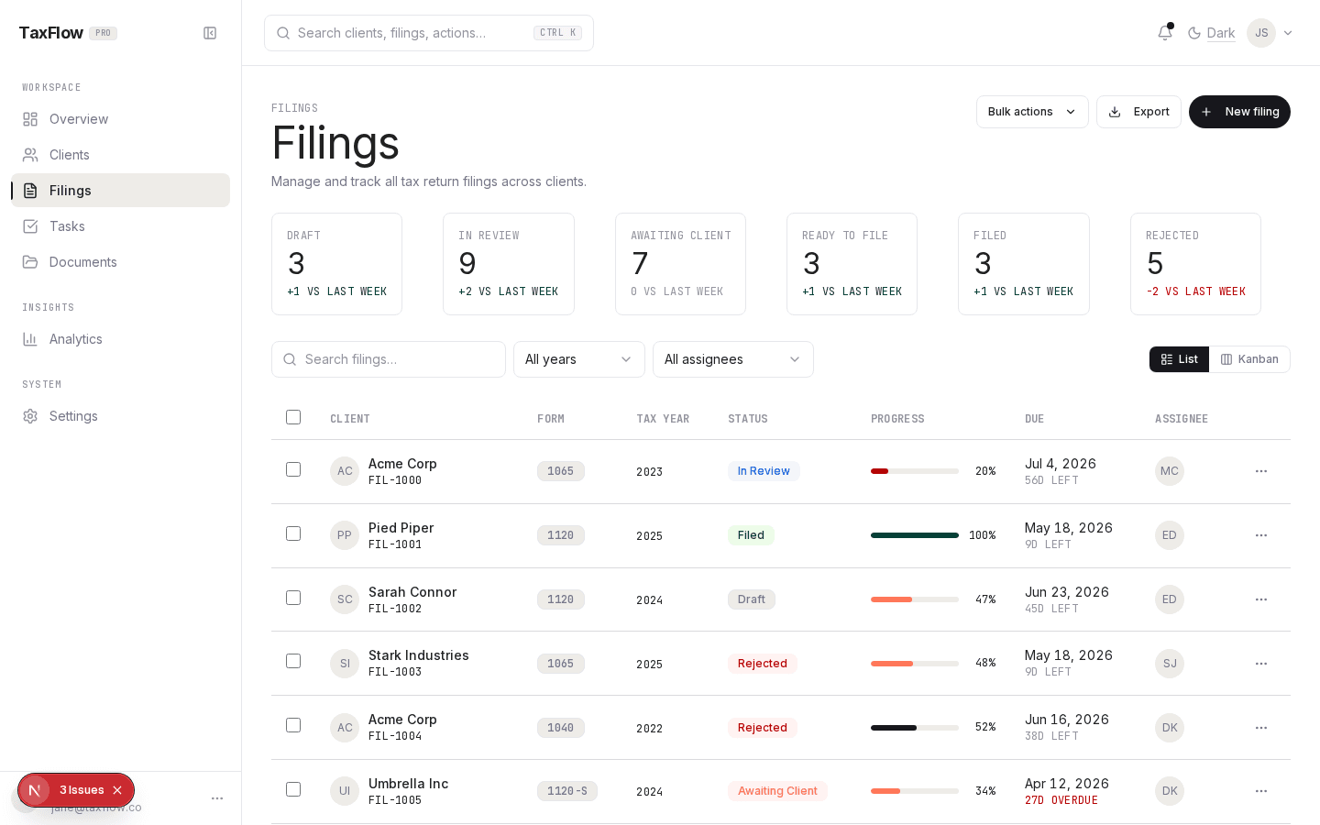Open row actions for FIL-1003

(x=1261, y=664)
